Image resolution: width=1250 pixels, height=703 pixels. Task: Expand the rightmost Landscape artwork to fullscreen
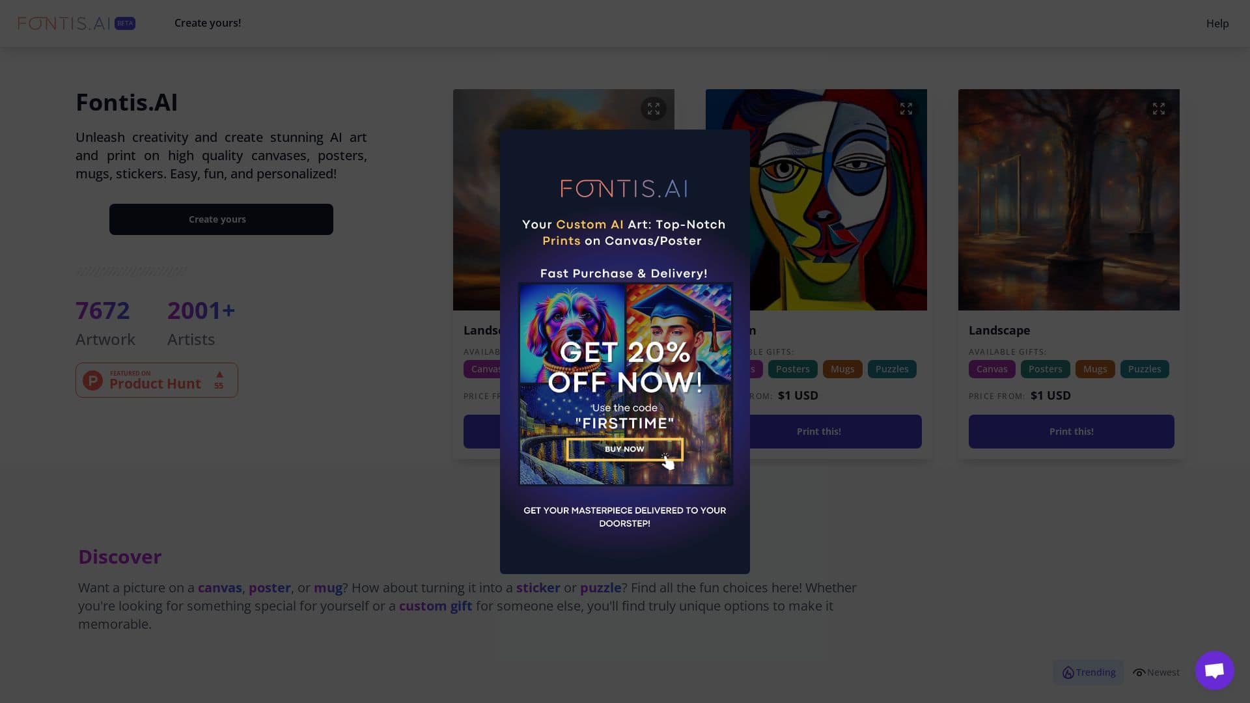coord(1159,109)
